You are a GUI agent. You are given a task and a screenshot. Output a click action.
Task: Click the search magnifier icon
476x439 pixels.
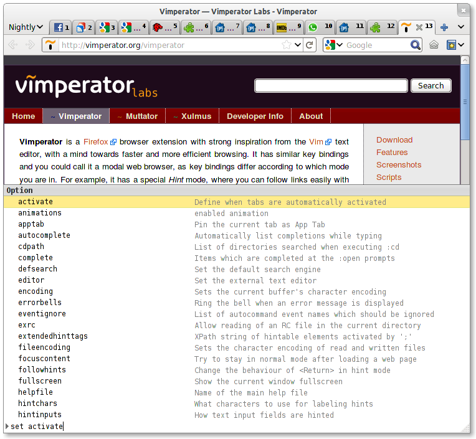pyautogui.click(x=416, y=45)
